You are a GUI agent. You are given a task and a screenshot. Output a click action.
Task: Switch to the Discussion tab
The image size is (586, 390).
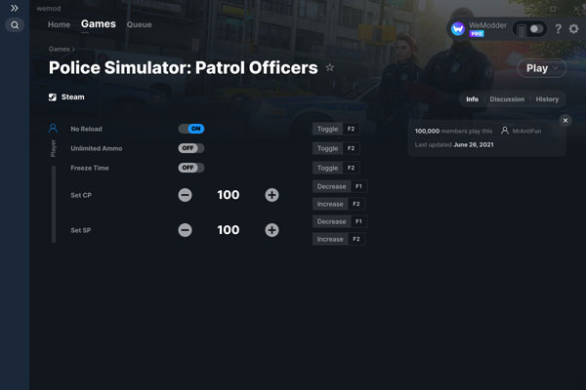pyautogui.click(x=507, y=99)
